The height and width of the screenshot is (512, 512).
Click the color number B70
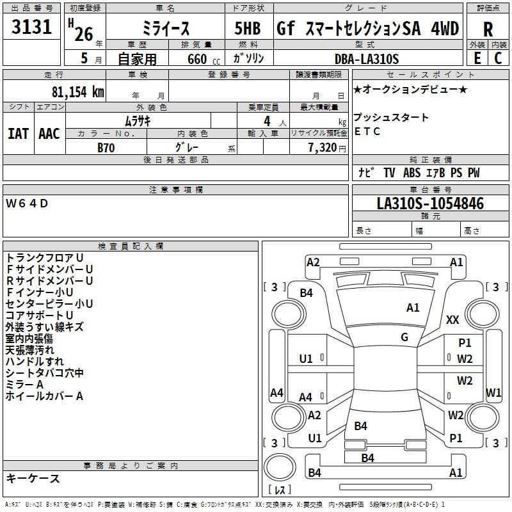click(106, 148)
